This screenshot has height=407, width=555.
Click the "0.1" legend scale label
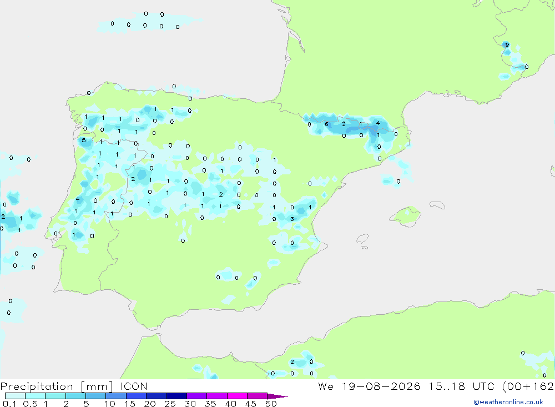9,404
